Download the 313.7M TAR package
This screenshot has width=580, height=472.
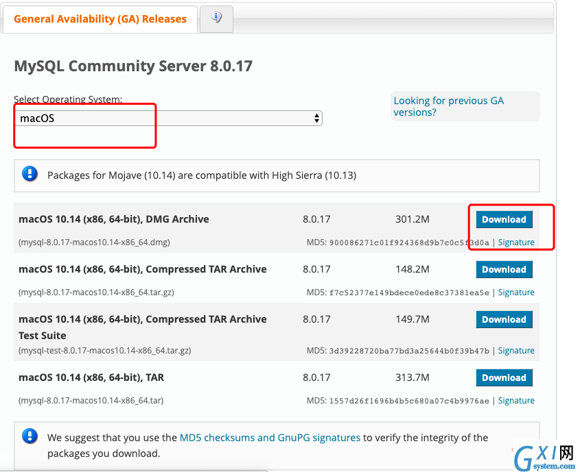pyautogui.click(x=504, y=377)
